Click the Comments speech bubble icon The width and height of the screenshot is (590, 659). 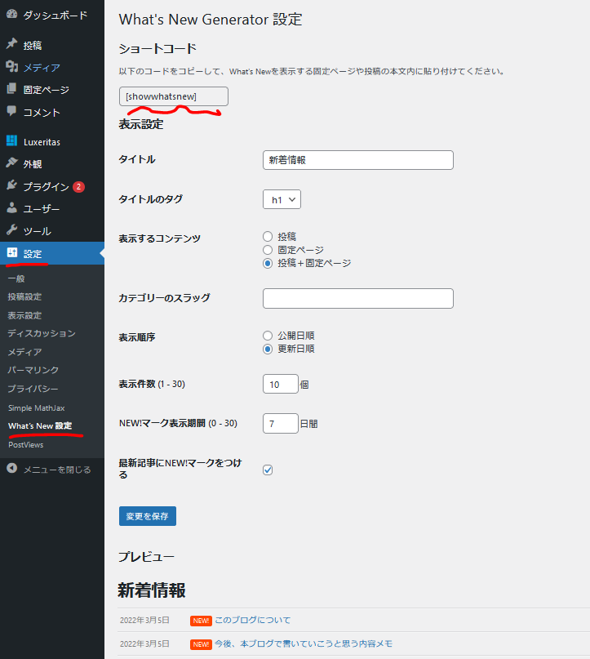pos(11,112)
